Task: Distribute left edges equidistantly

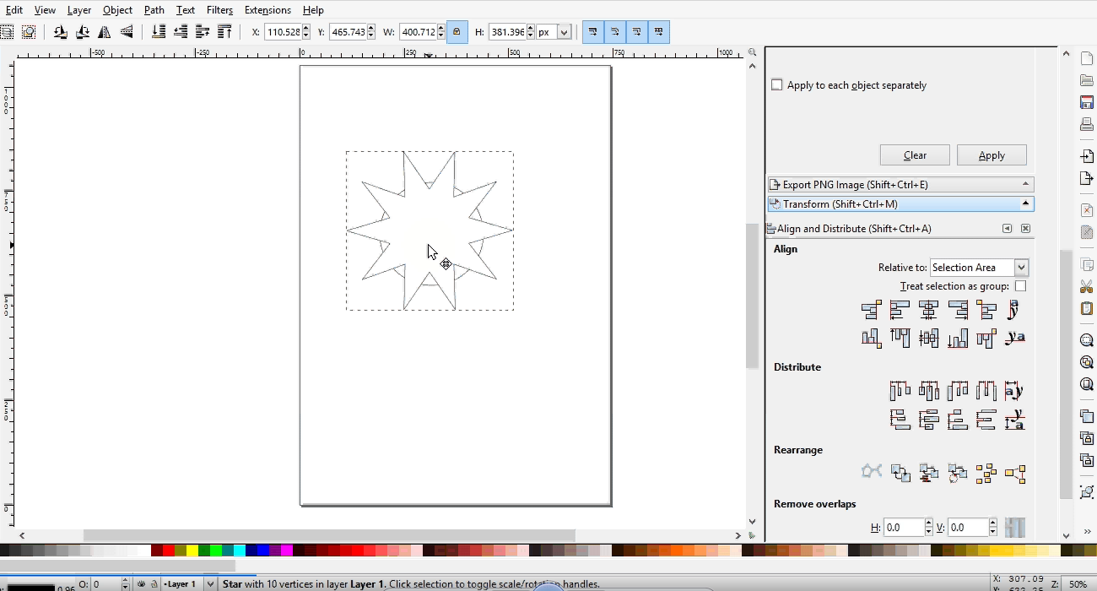Action: pos(900,390)
